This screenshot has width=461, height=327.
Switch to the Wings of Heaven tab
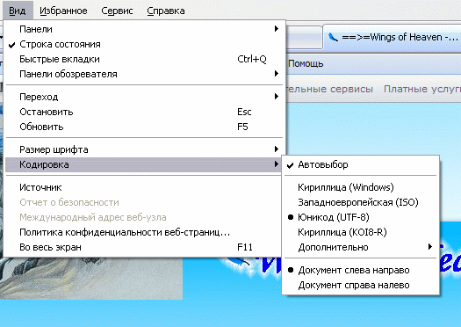(393, 38)
